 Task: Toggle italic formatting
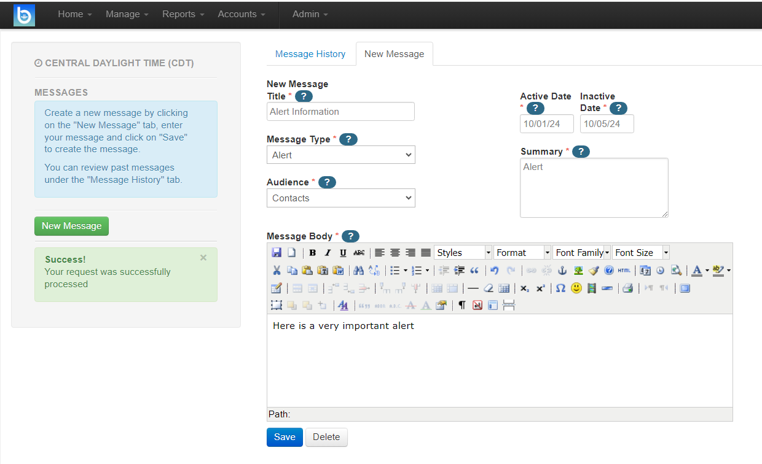328,253
